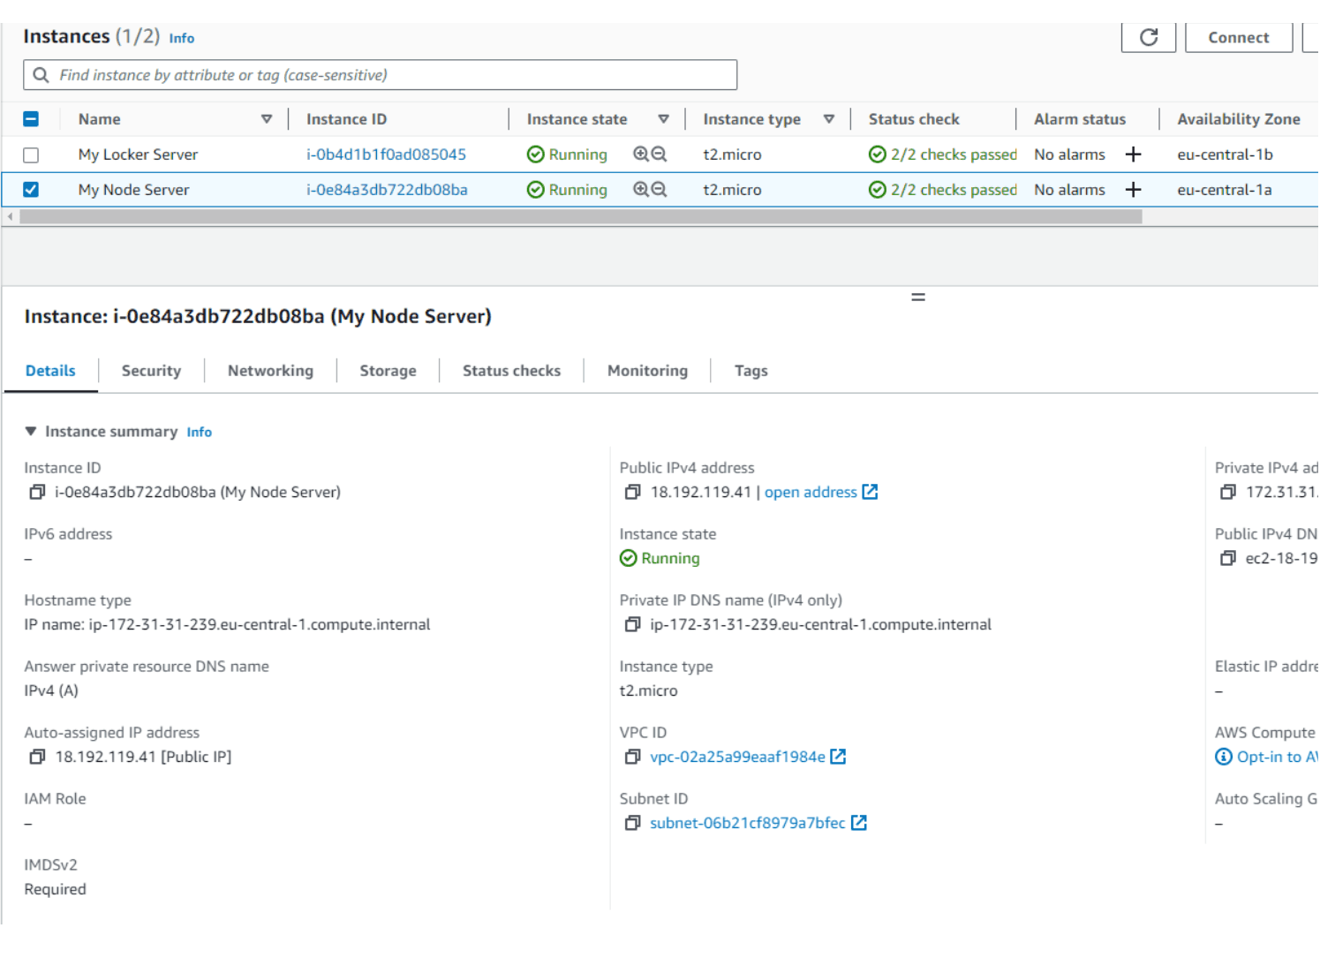Switch to the Security tab
Image resolution: width=1320 pixels, height=958 pixels.
tap(151, 371)
